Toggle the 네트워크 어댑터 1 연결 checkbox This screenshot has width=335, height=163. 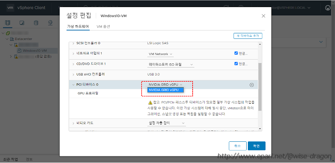236,53
